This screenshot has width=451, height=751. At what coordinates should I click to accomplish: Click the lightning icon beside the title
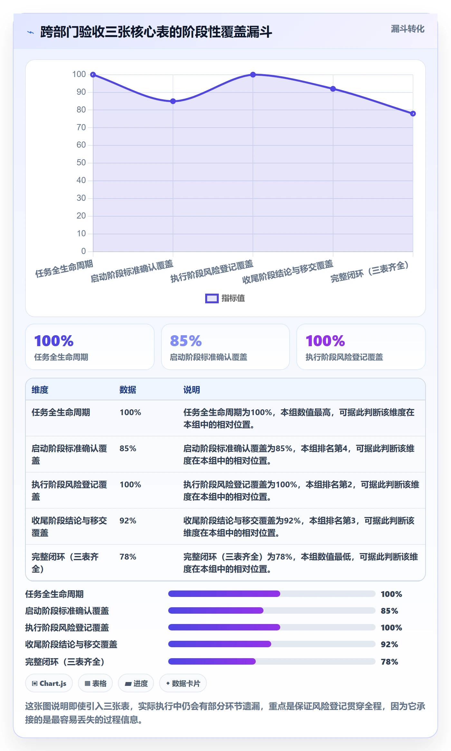tap(31, 32)
